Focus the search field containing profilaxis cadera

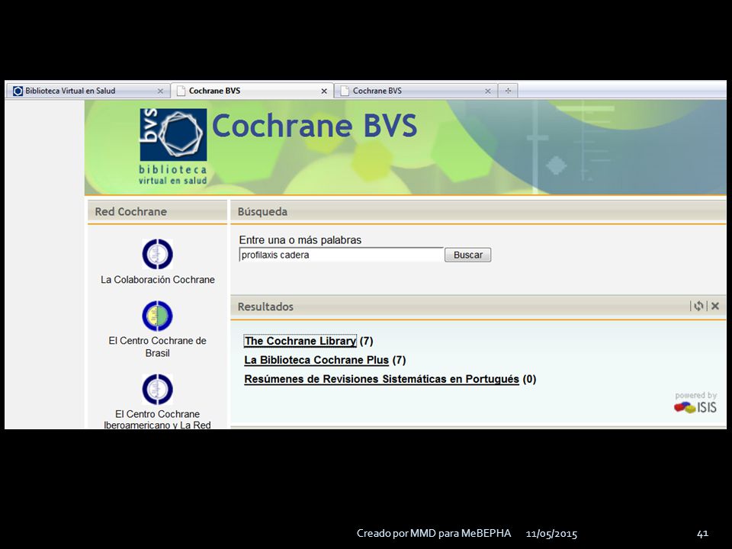(x=342, y=255)
